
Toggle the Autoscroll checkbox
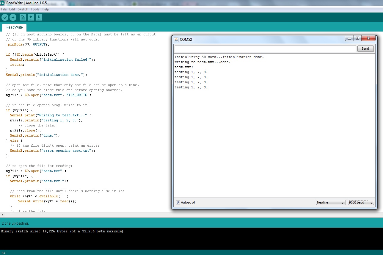point(178,202)
